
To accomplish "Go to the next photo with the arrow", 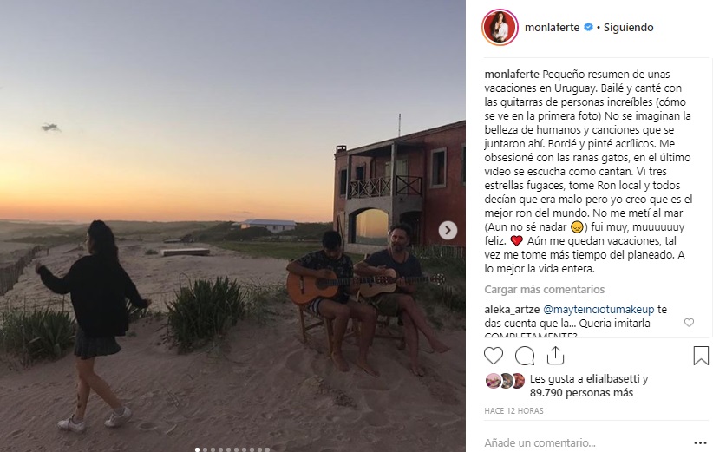I will pos(448,230).
